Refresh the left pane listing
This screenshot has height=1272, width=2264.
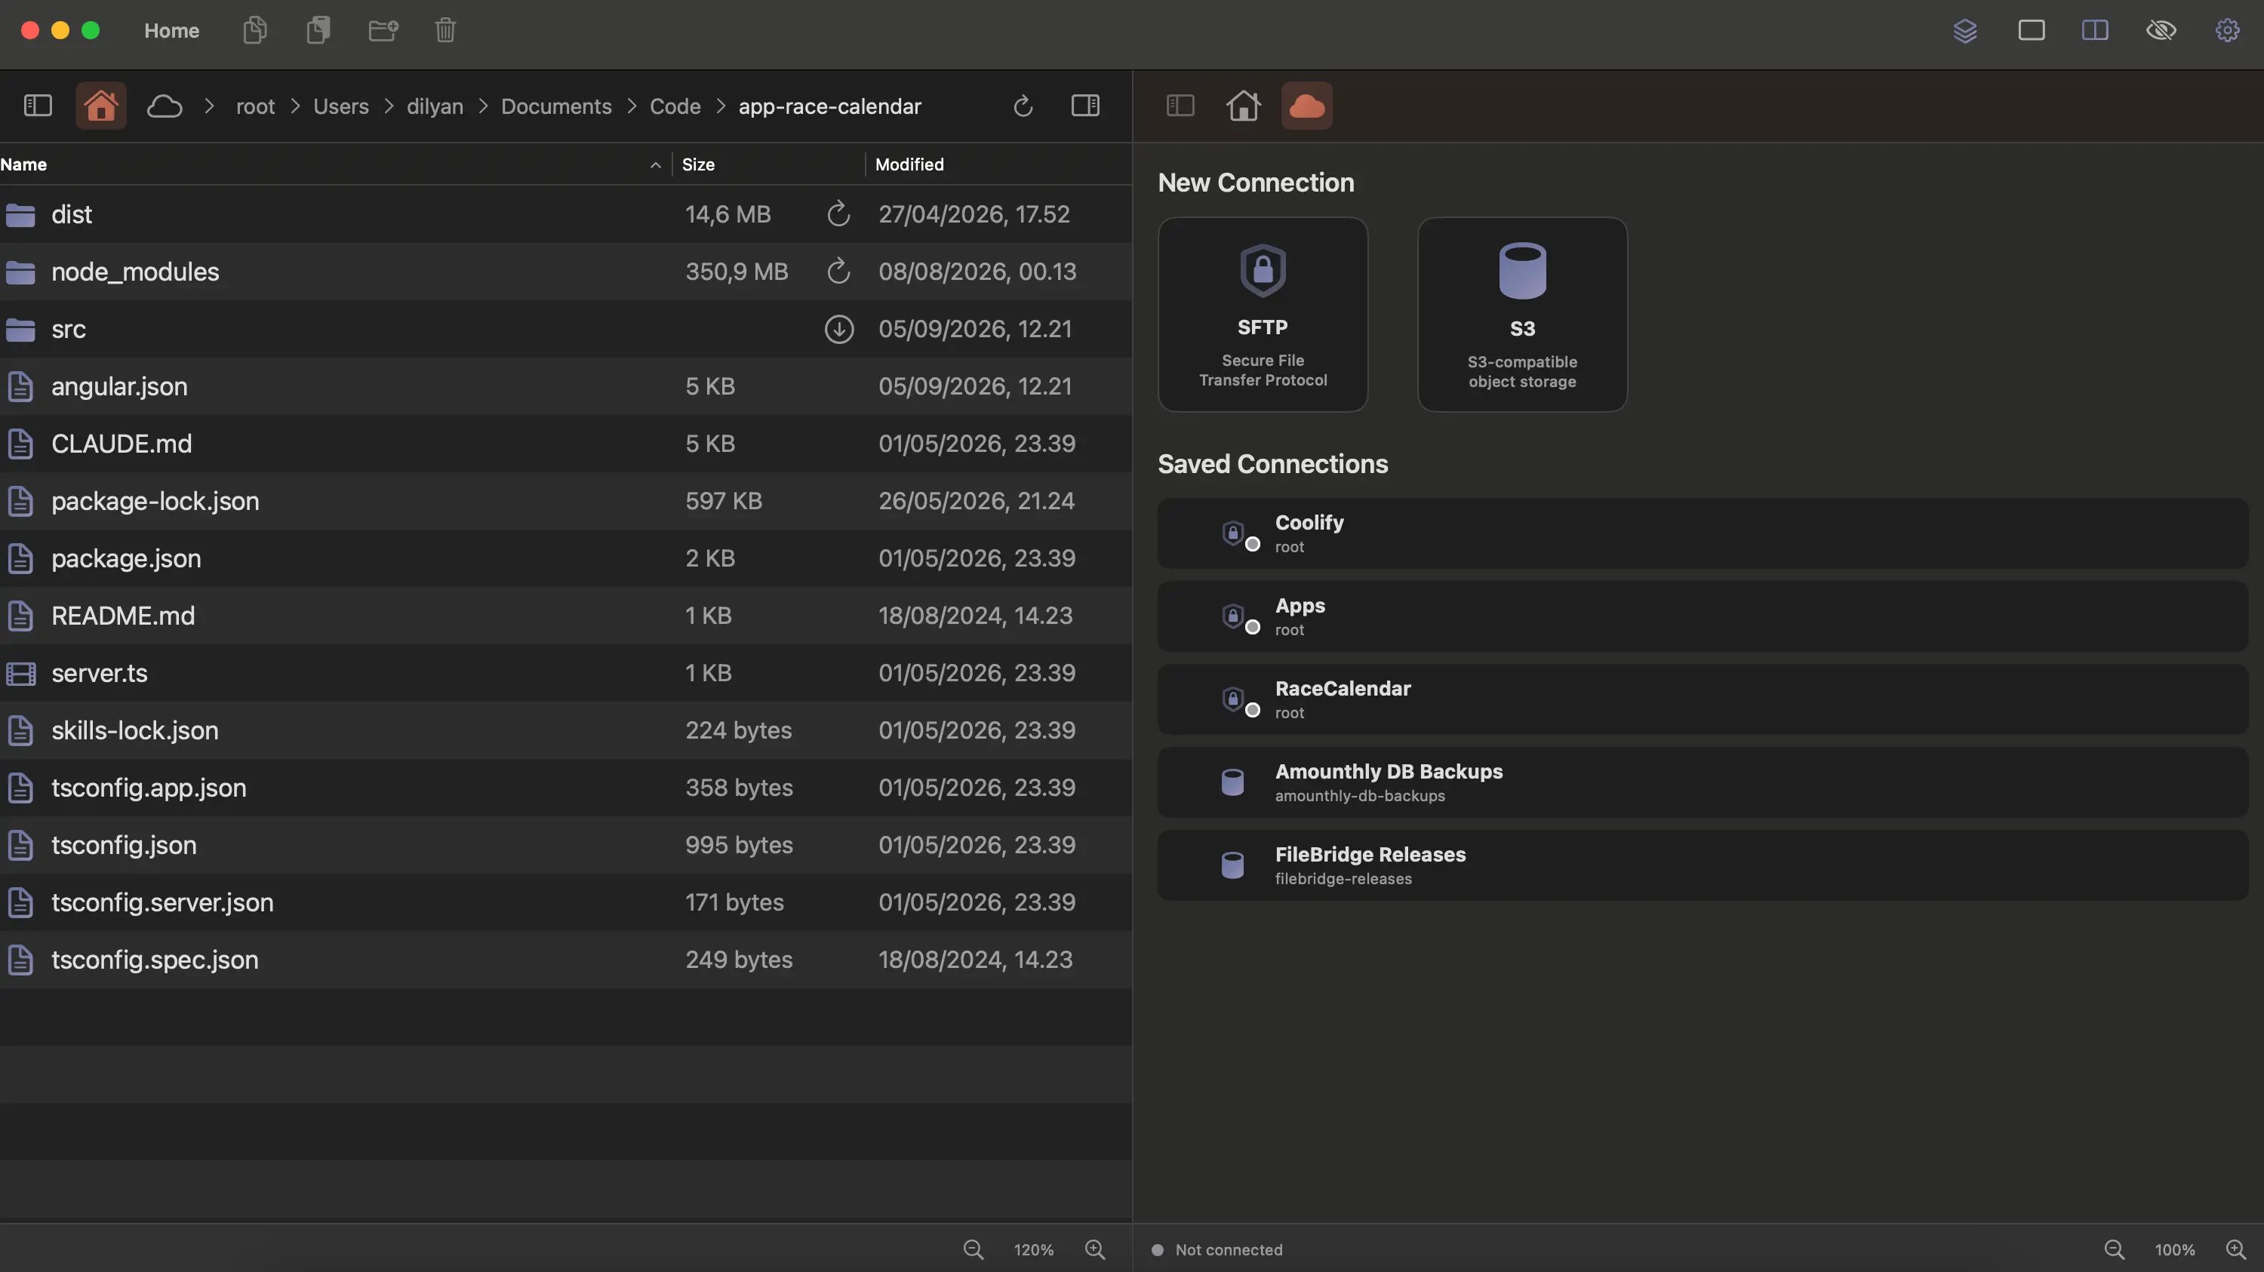pos(1022,106)
